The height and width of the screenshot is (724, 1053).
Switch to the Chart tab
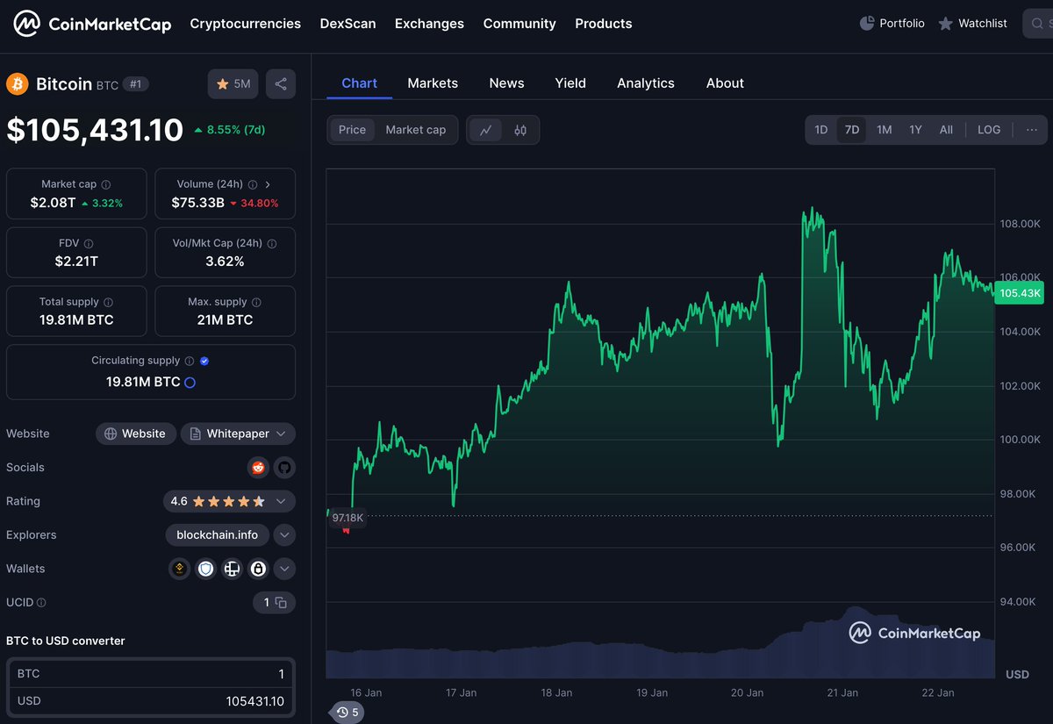pos(359,83)
